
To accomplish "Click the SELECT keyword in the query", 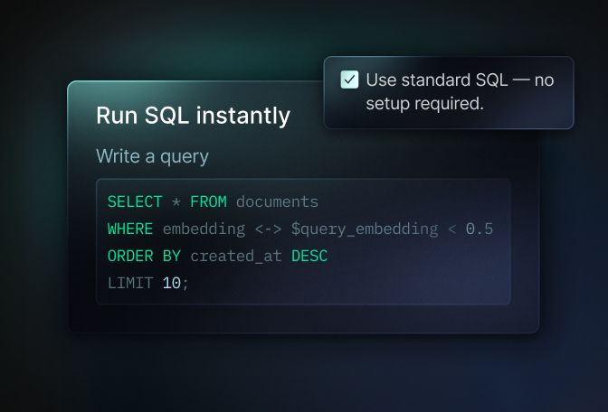I will coord(135,201).
